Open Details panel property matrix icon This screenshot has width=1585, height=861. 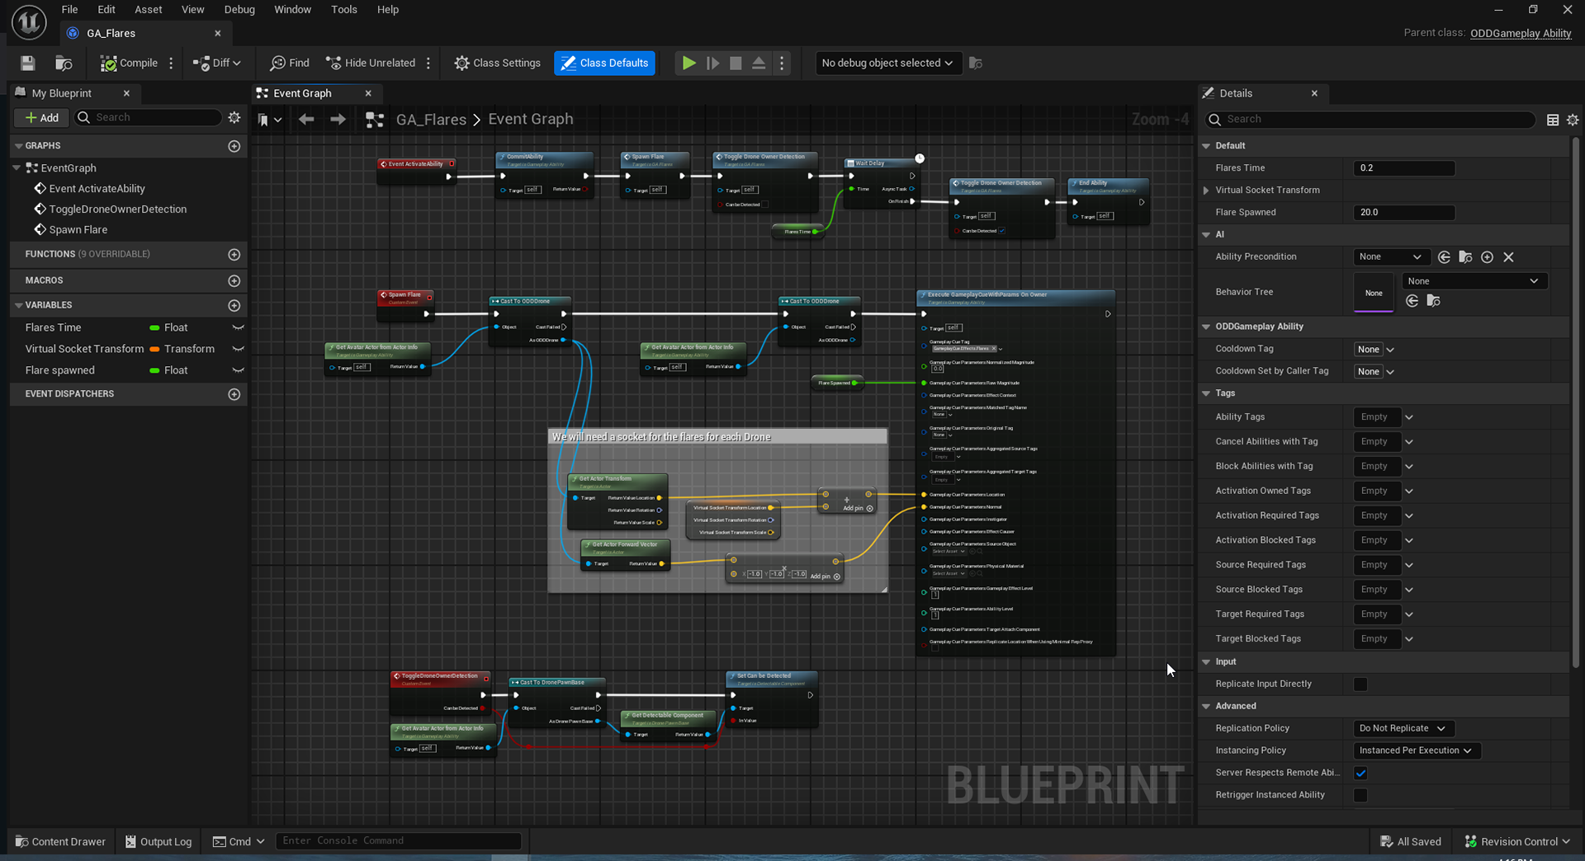(1553, 120)
